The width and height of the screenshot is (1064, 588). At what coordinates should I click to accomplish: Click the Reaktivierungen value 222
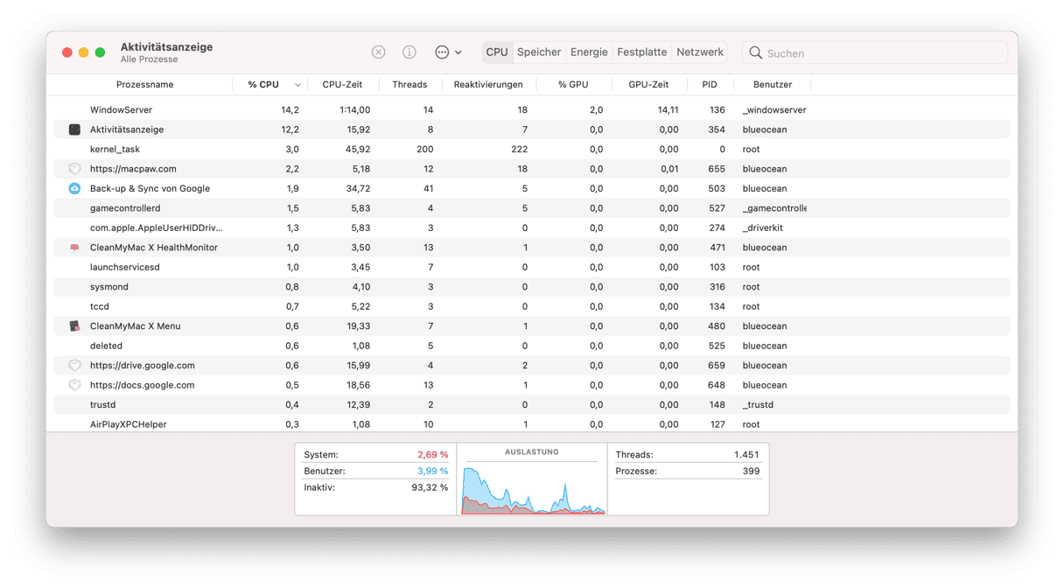click(x=518, y=150)
